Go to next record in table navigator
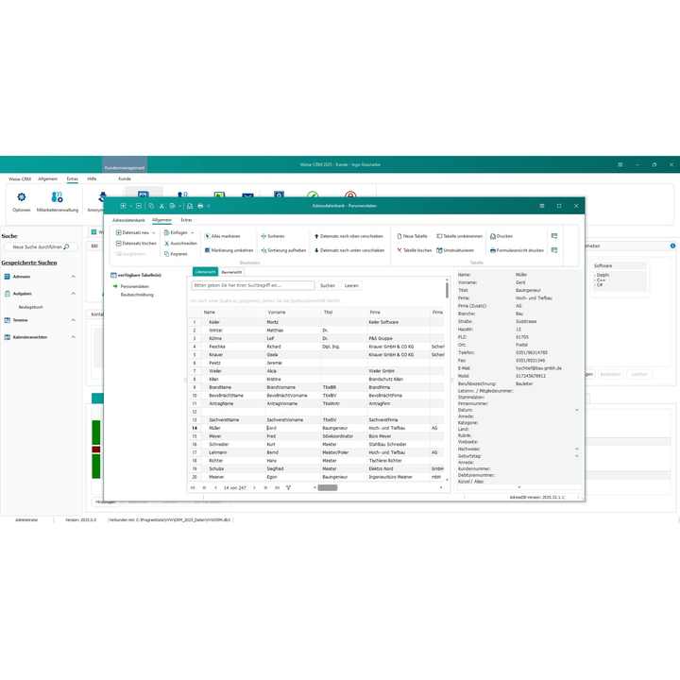Image resolution: width=680 pixels, height=680 pixels. (x=255, y=488)
